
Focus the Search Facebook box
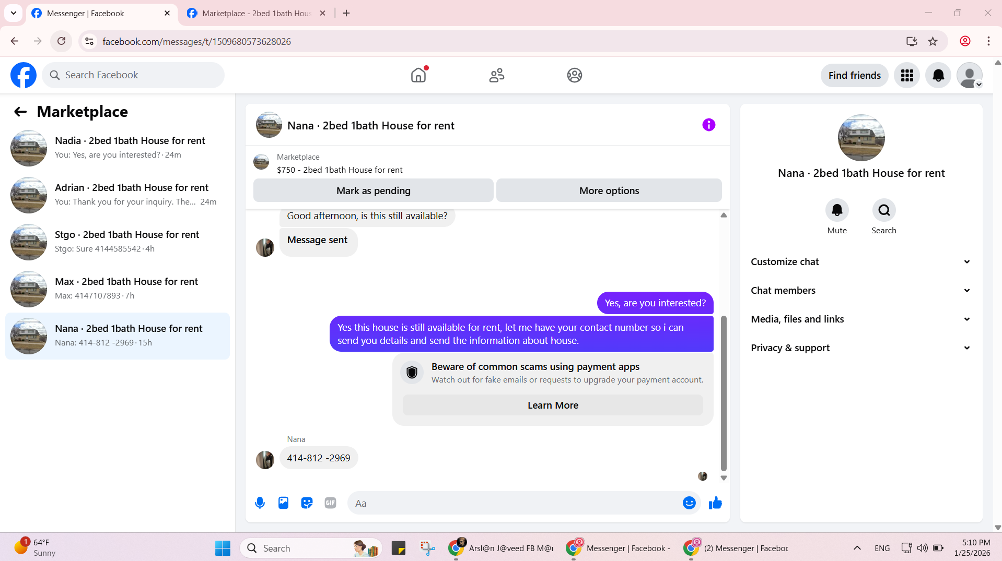(133, 75)
